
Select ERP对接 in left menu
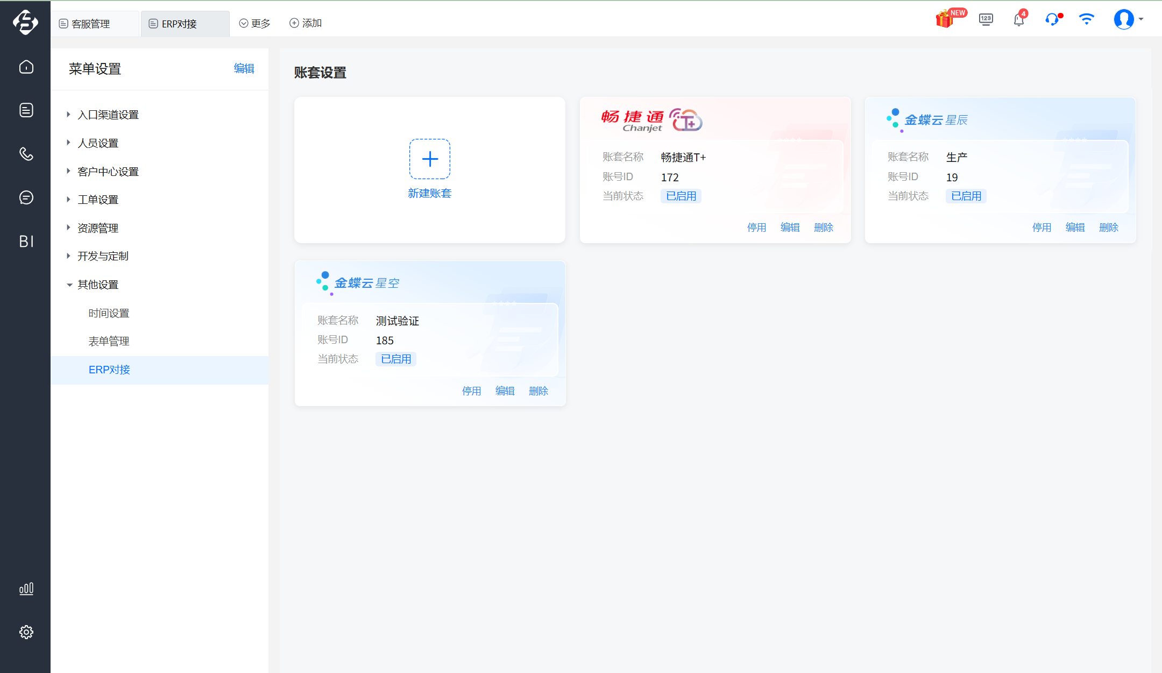point(160,370)
